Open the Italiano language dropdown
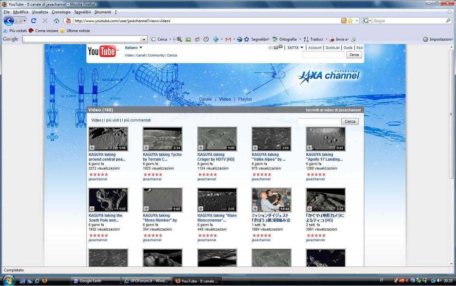This screenshot has width=456, height=286. 141,48
